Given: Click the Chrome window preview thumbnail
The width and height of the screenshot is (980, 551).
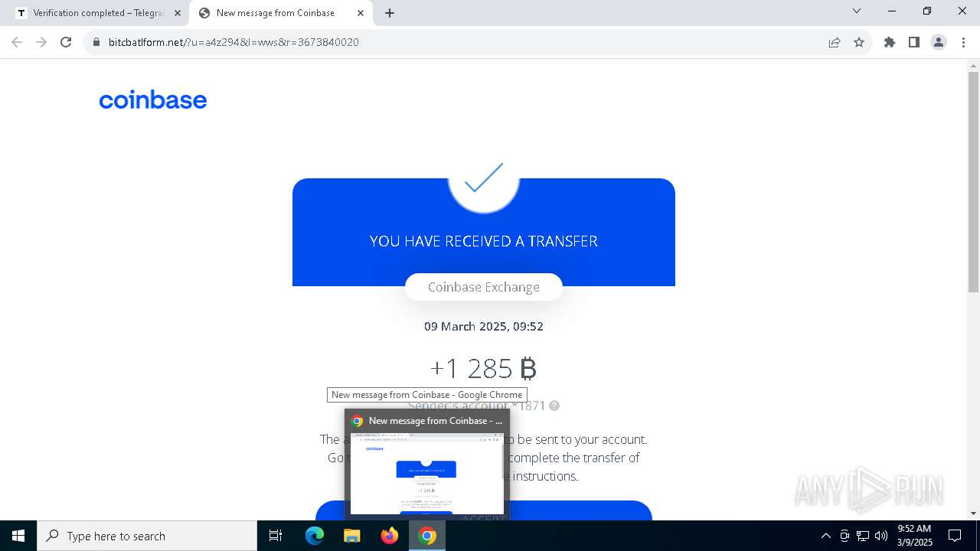Looking at the screenshot, I should coord(427,474).
